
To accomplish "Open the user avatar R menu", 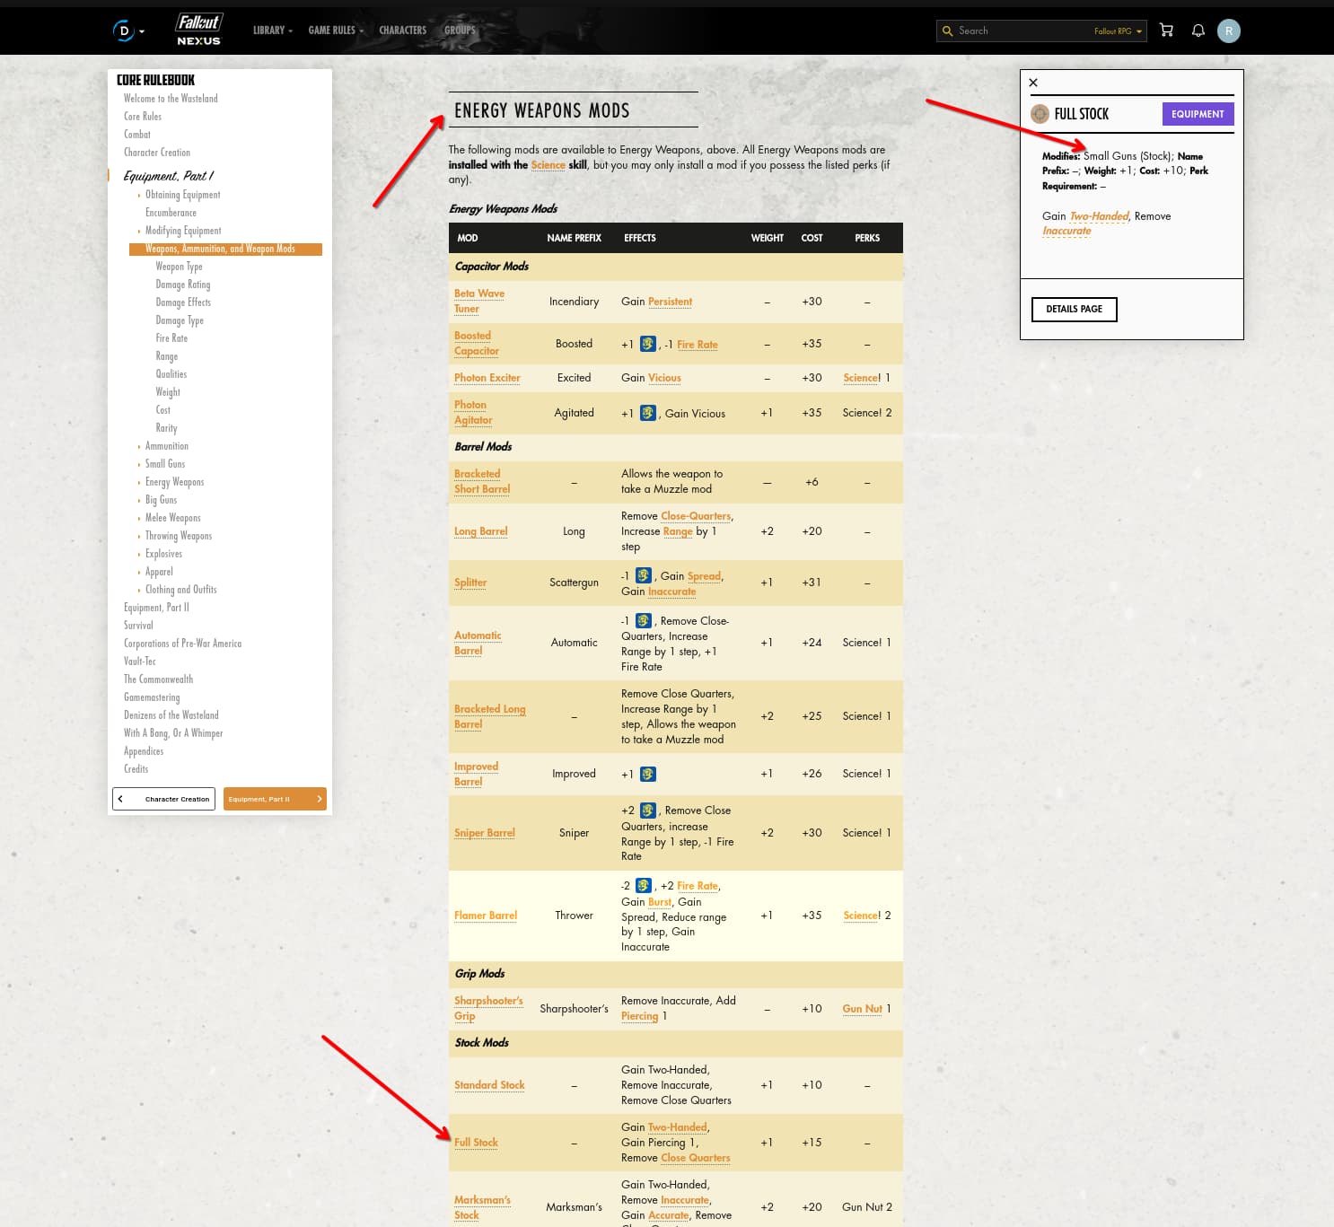I will 1228,31.
